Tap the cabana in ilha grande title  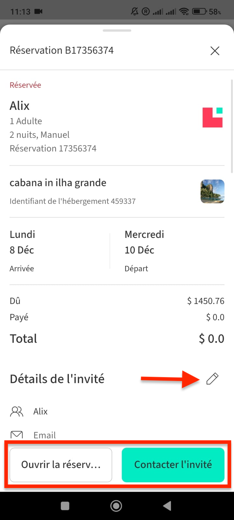pyautogui.click(x=58, y=183)
